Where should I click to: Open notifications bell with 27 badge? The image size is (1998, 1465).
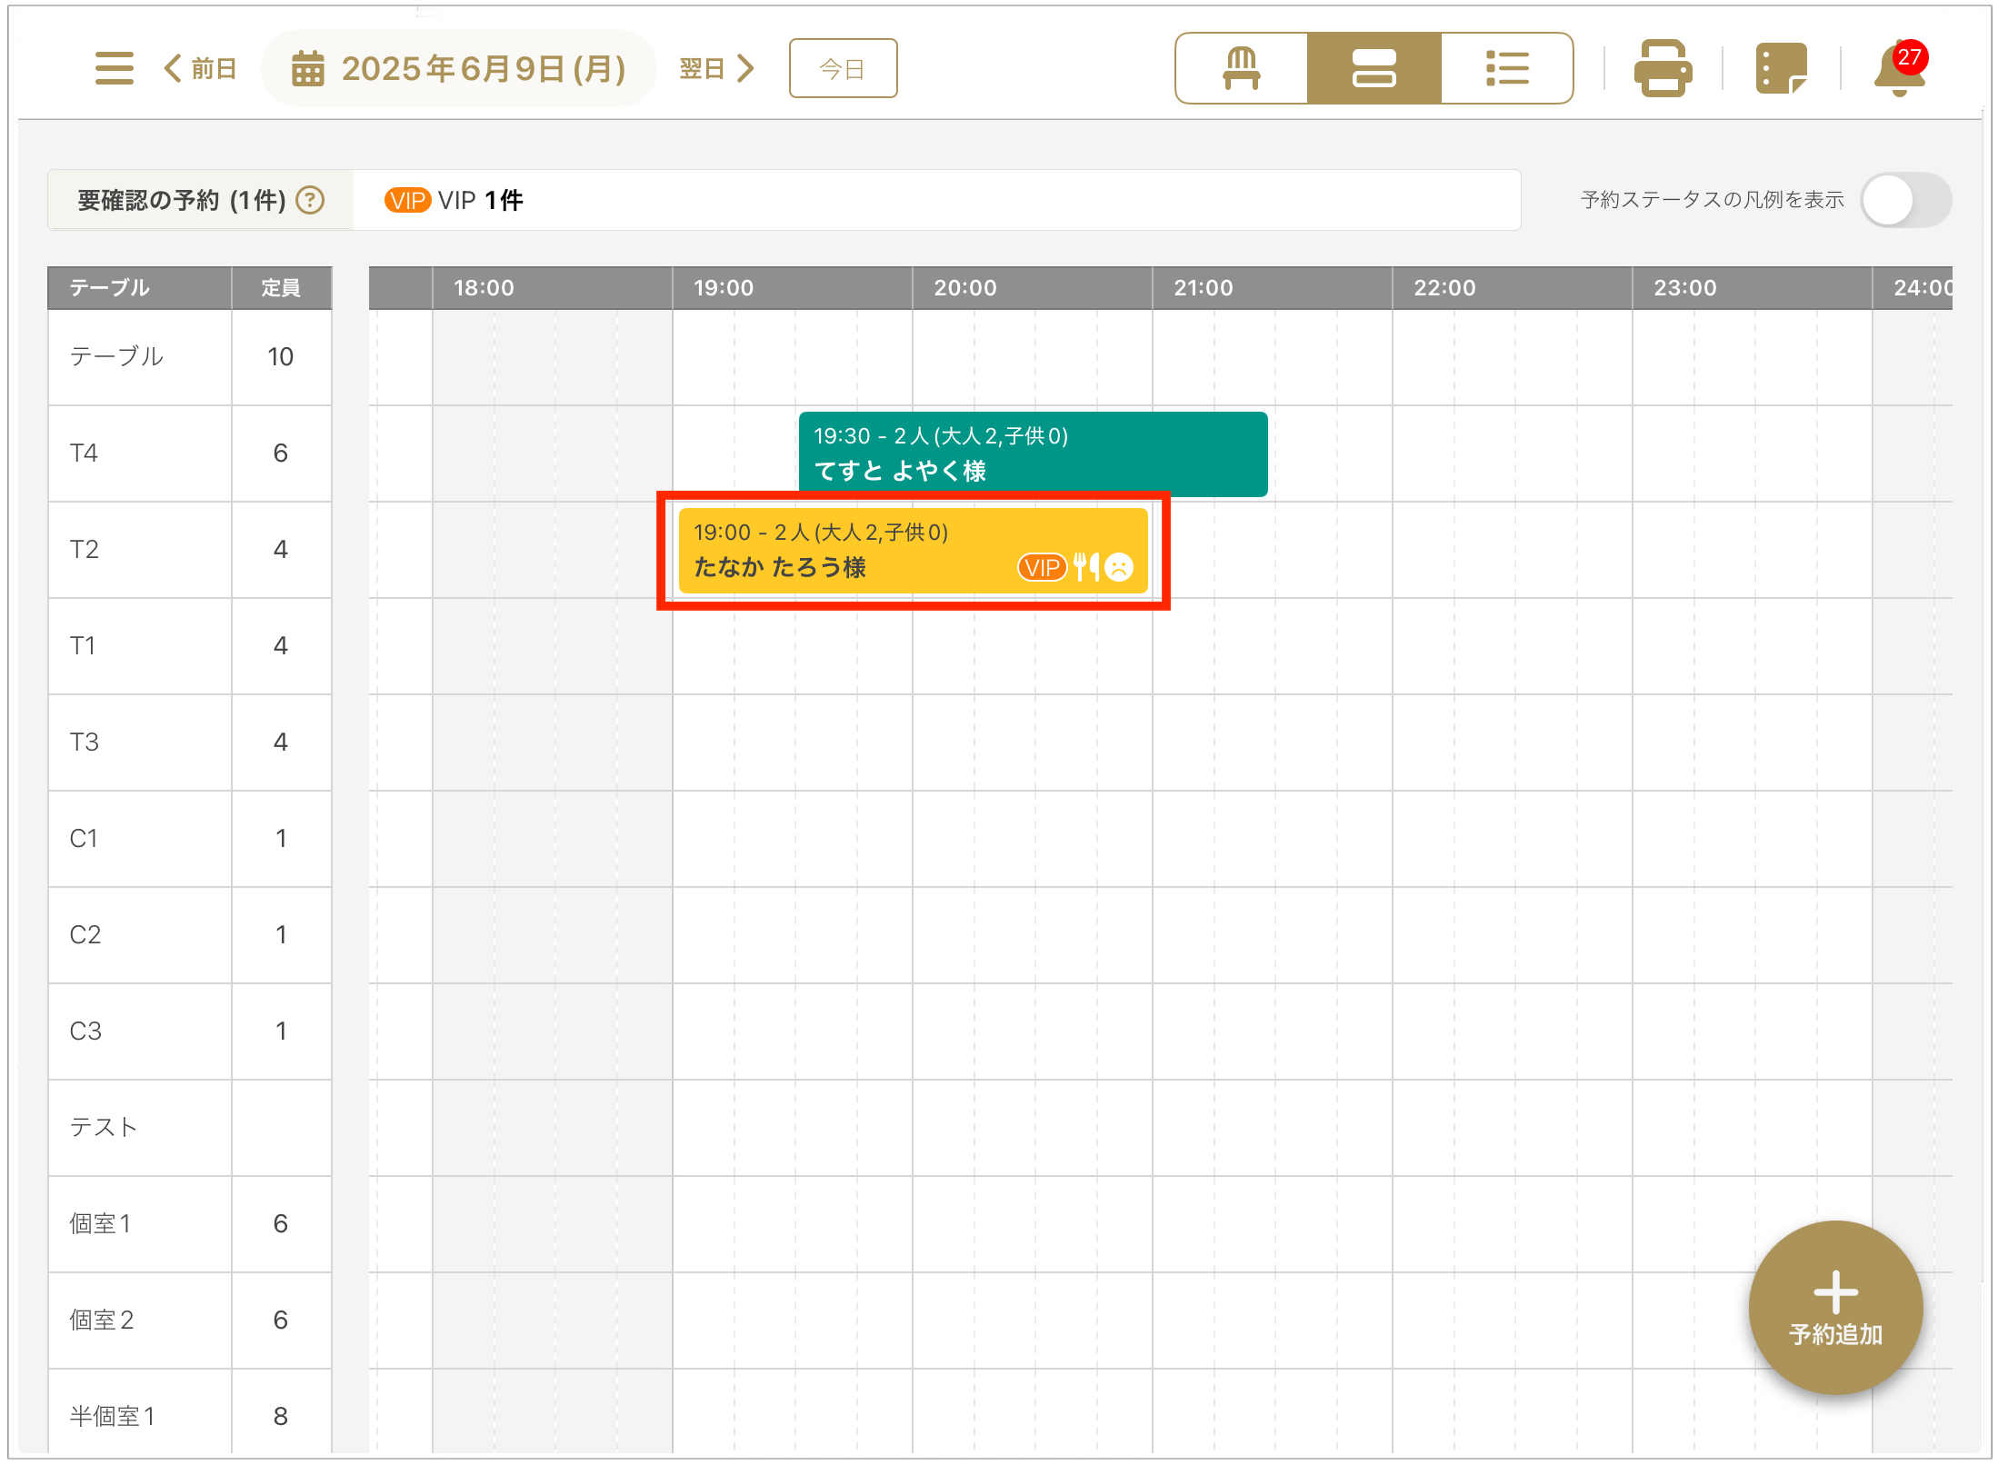click(x=1899, y=70)
